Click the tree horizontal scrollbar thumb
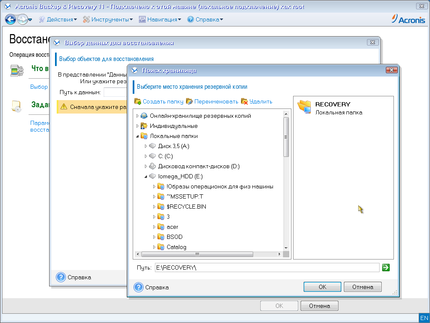 pos(197,254)
